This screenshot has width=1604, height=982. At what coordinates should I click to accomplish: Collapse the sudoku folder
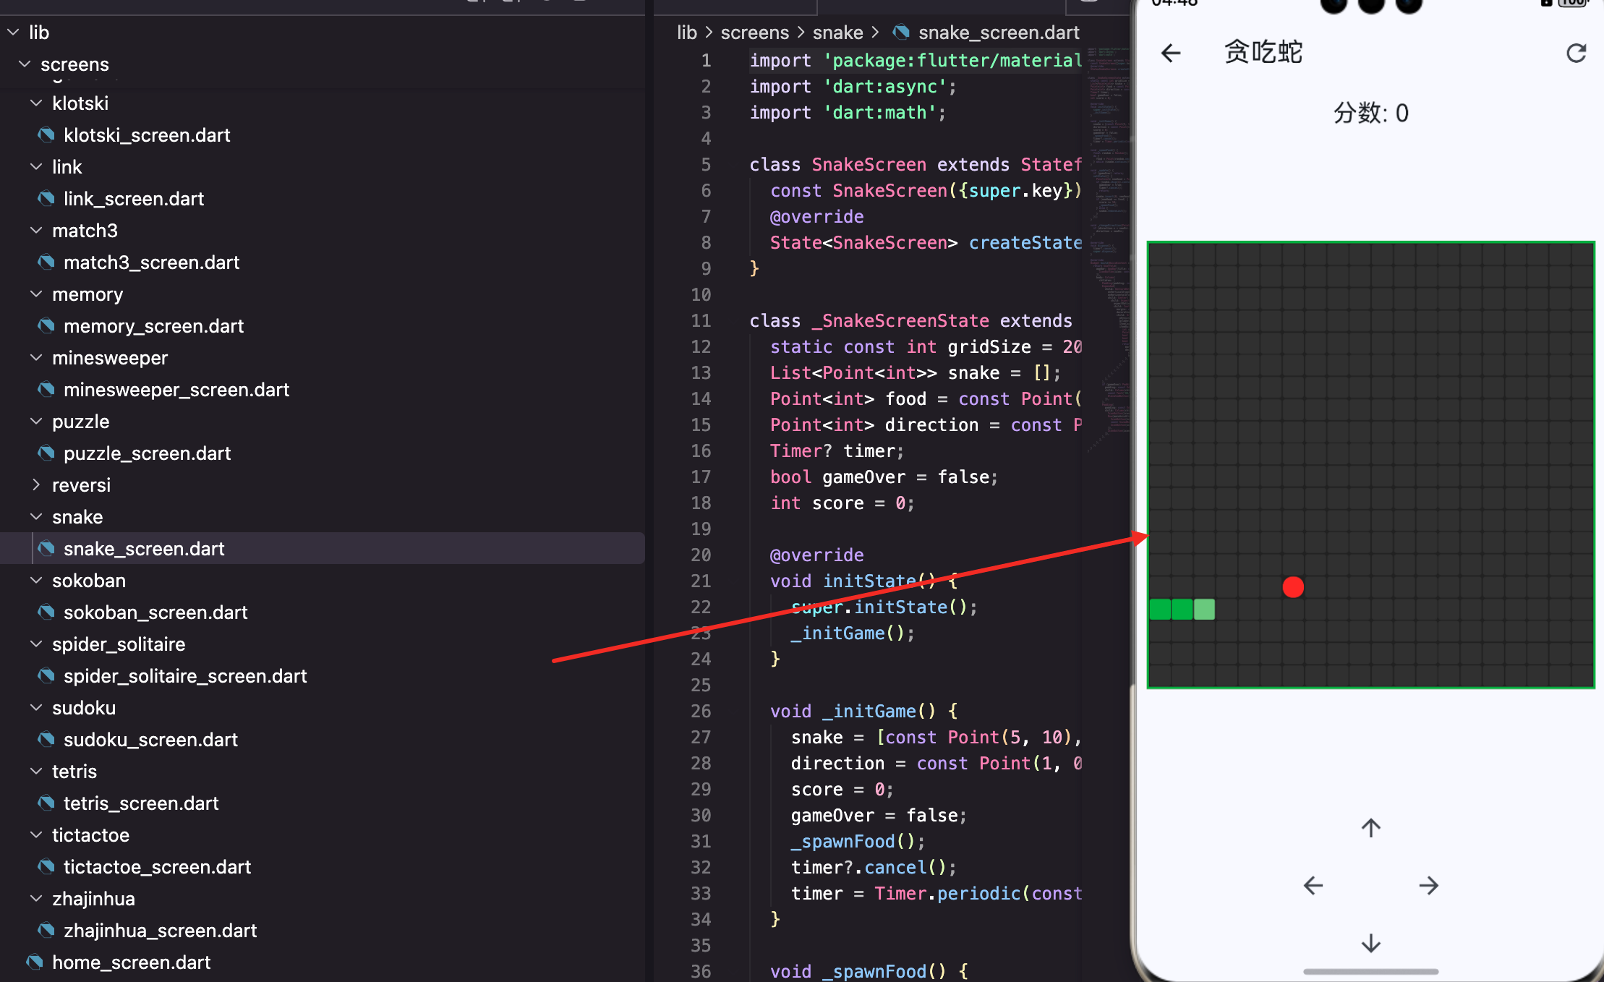click(x=36, y=708)
